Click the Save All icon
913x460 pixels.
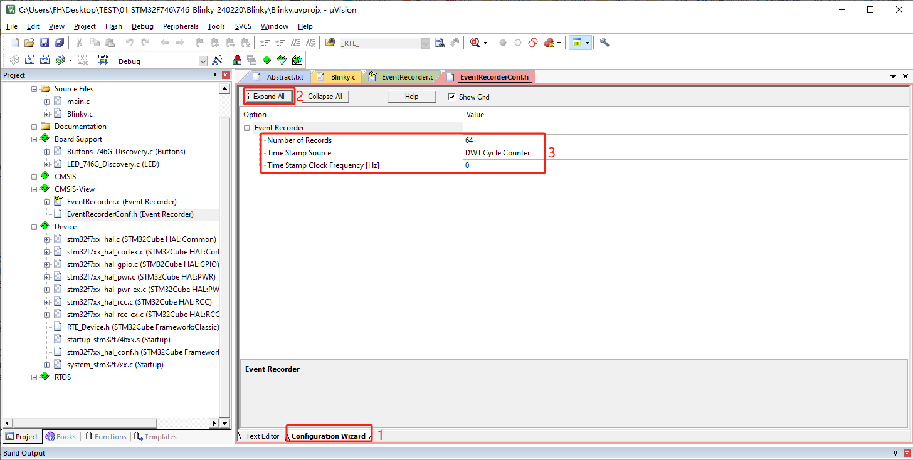click(60, 43)
